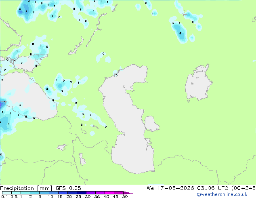Click the 'GFS 0.25' model label
Image resolution: width=256 pixels, height=198 pixels.
click(68, 188)
